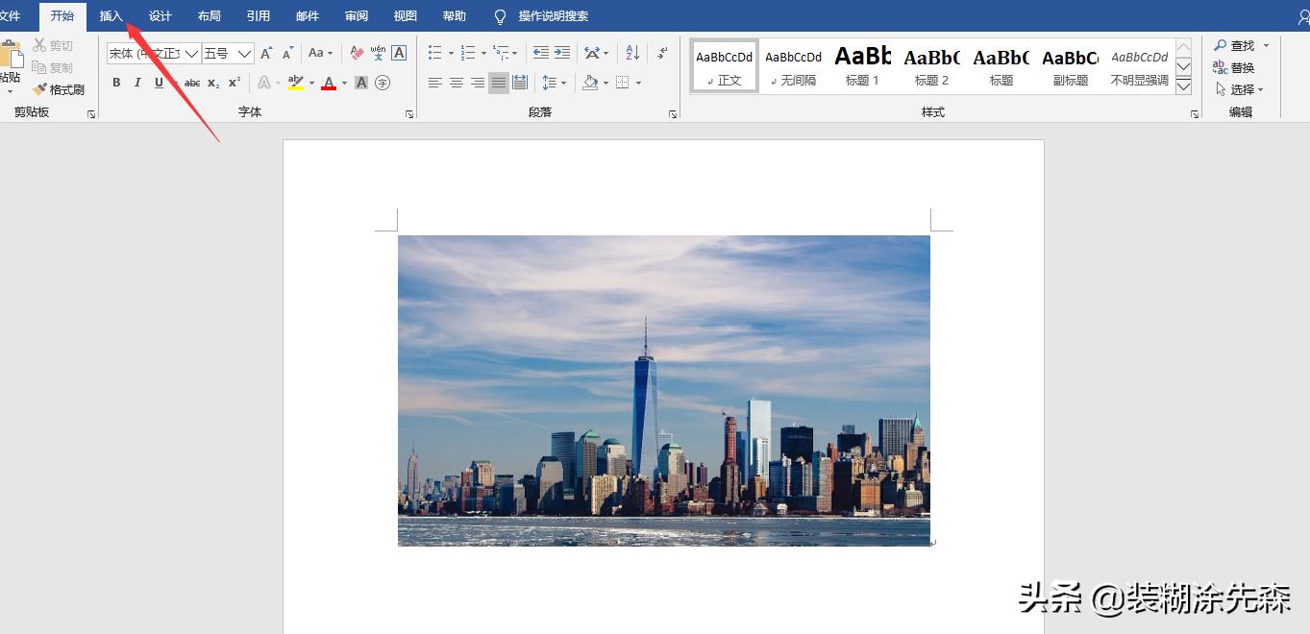Click the strikethrough (abc) icon
1310x634 pixels.
191,83
